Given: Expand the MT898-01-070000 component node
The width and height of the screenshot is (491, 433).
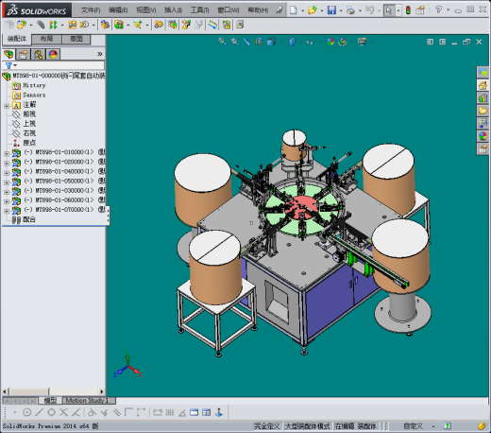Looking at the screenshot, I should [7, 211].
